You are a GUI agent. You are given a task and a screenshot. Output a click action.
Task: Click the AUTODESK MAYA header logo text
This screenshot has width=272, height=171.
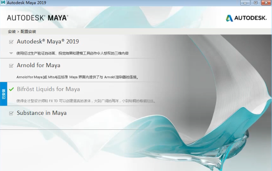[37, 18]
